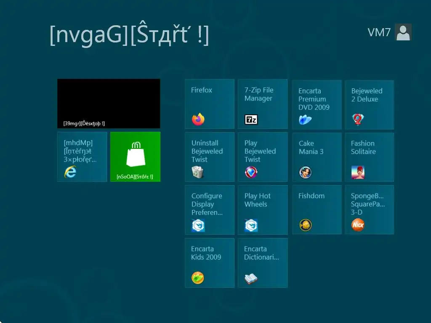Click the Fashion Solitaire portrait icon
The width and height of the screenshot is (431, 323).
coord(358,172)
